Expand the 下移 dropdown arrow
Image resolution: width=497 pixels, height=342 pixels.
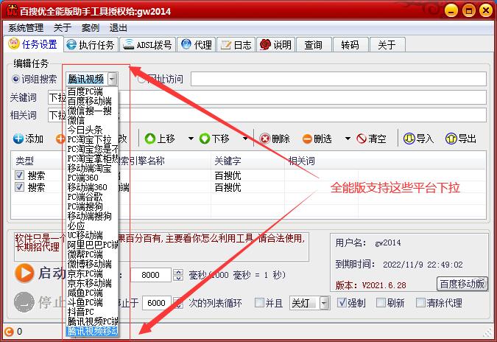245,139
